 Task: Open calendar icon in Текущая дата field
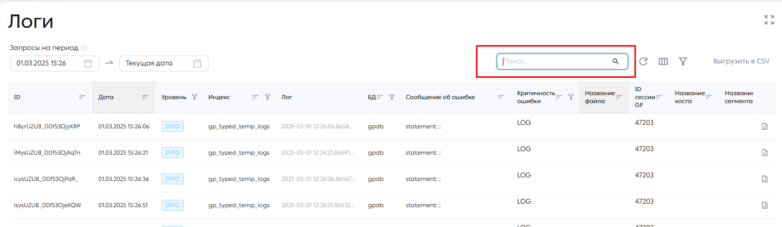click(x=197, y=63)
